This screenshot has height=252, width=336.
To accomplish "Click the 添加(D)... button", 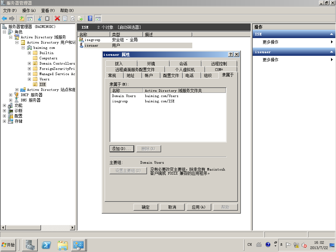I will [x=122, y=149].
